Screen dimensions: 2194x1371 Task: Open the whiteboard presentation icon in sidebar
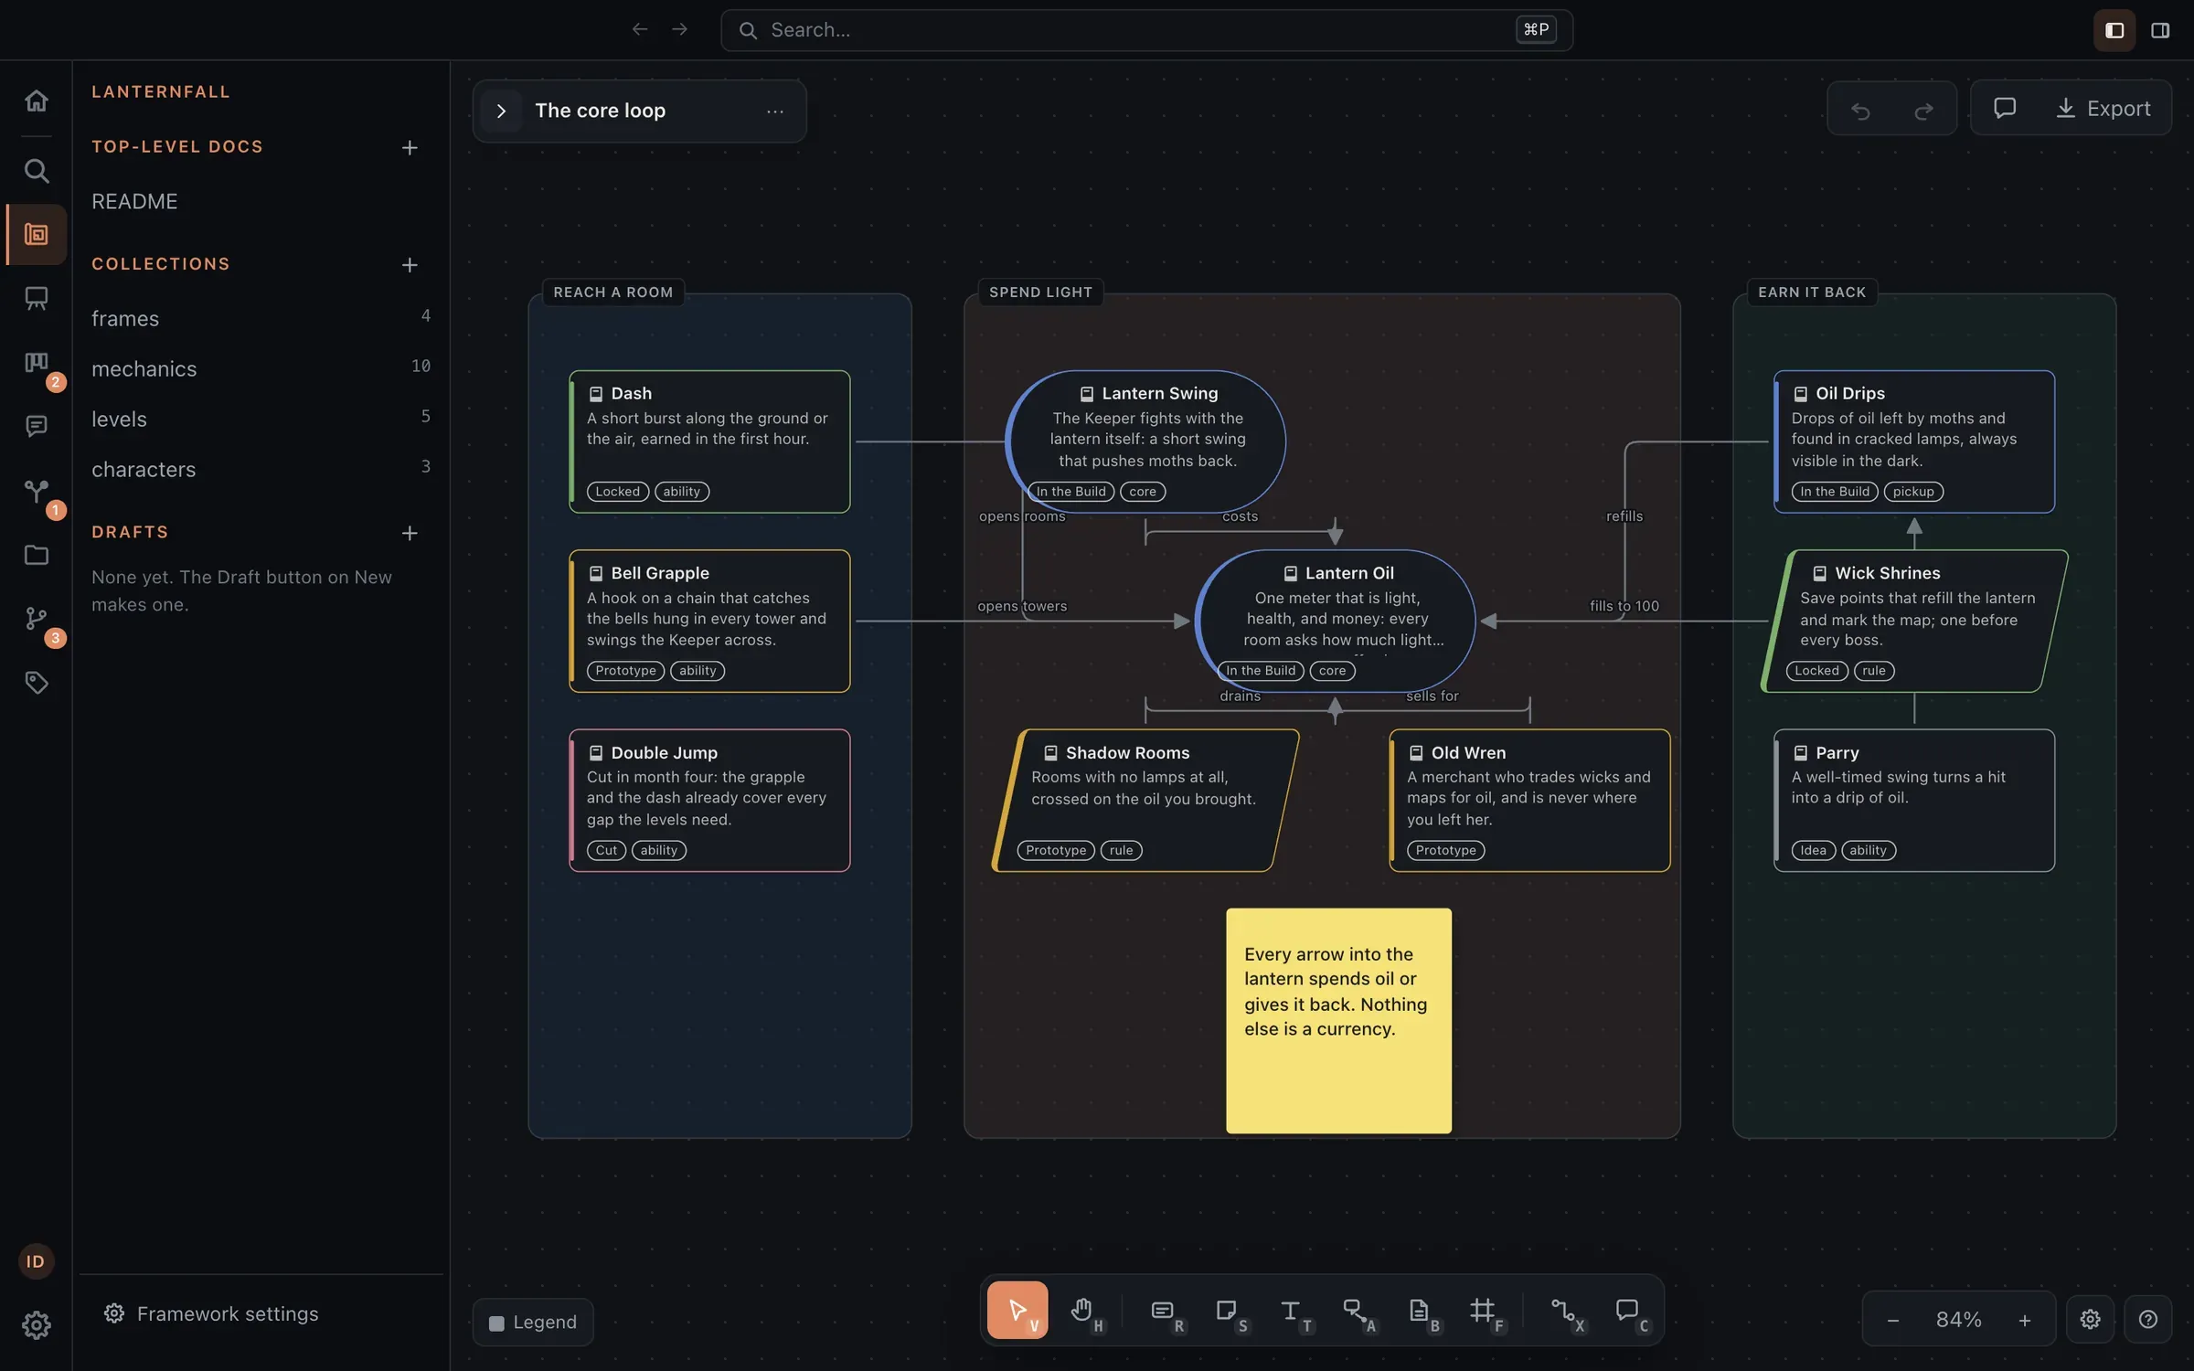[36, 298]
